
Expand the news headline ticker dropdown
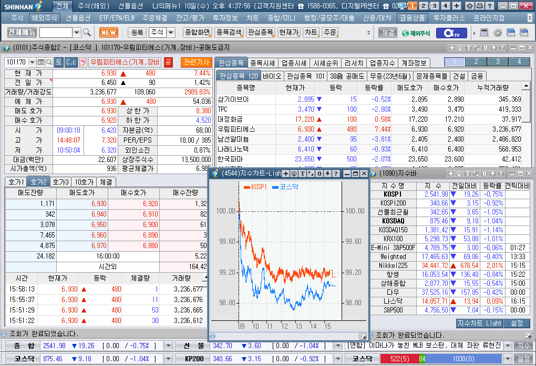click(508, 346)
